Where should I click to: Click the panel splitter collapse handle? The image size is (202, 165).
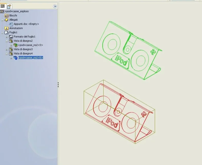58,85
